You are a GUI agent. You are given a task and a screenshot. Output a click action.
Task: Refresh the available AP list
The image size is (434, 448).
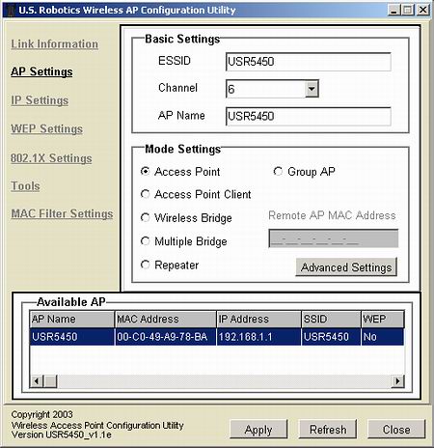click(x=328, y=430)
